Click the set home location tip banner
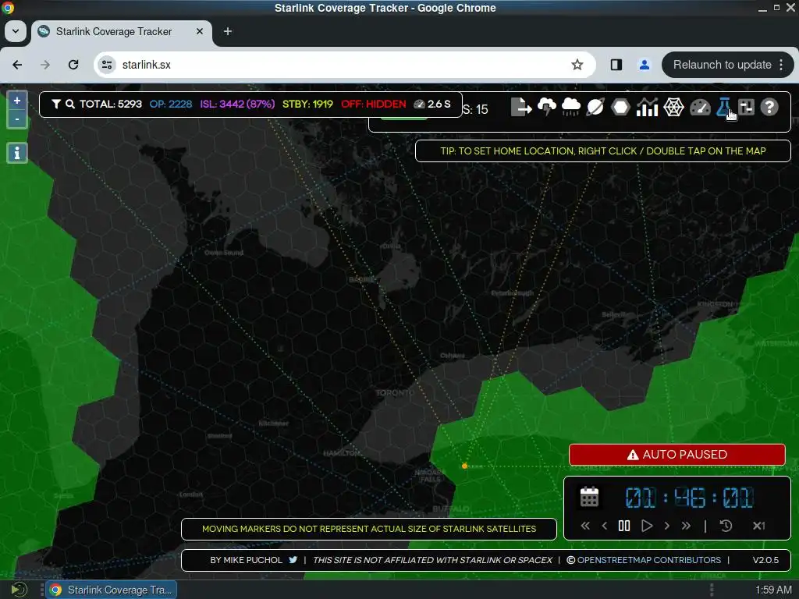 pos(603,151)
